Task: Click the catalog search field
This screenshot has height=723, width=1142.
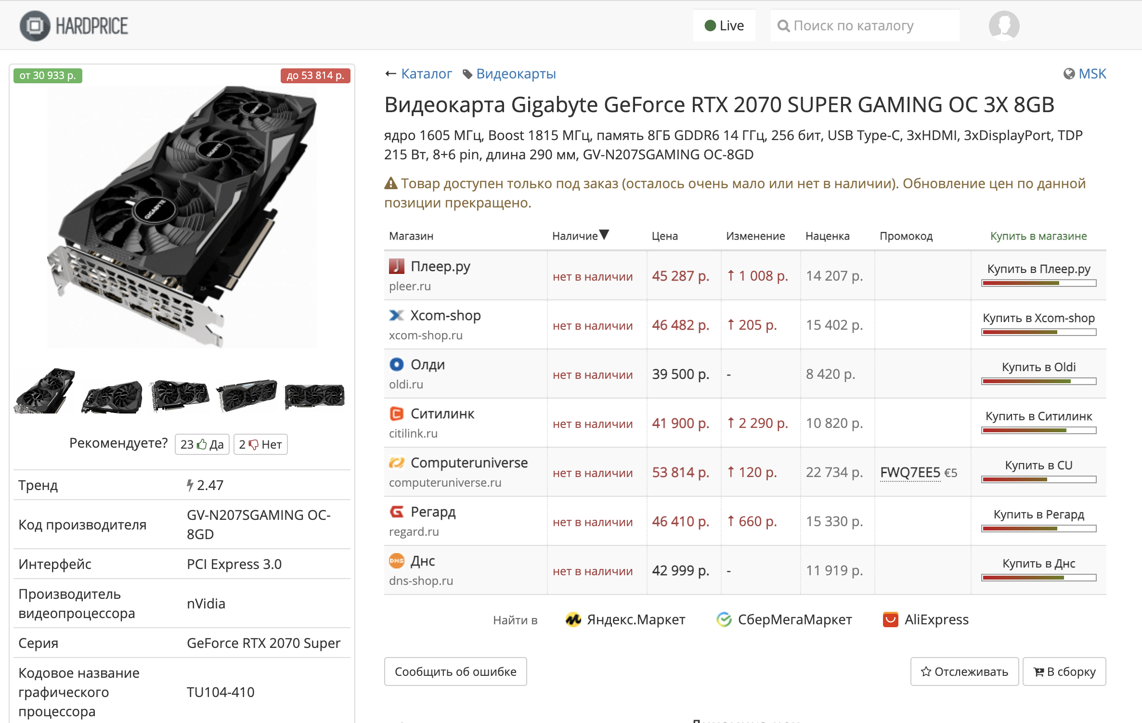Action: coord(865,26)
